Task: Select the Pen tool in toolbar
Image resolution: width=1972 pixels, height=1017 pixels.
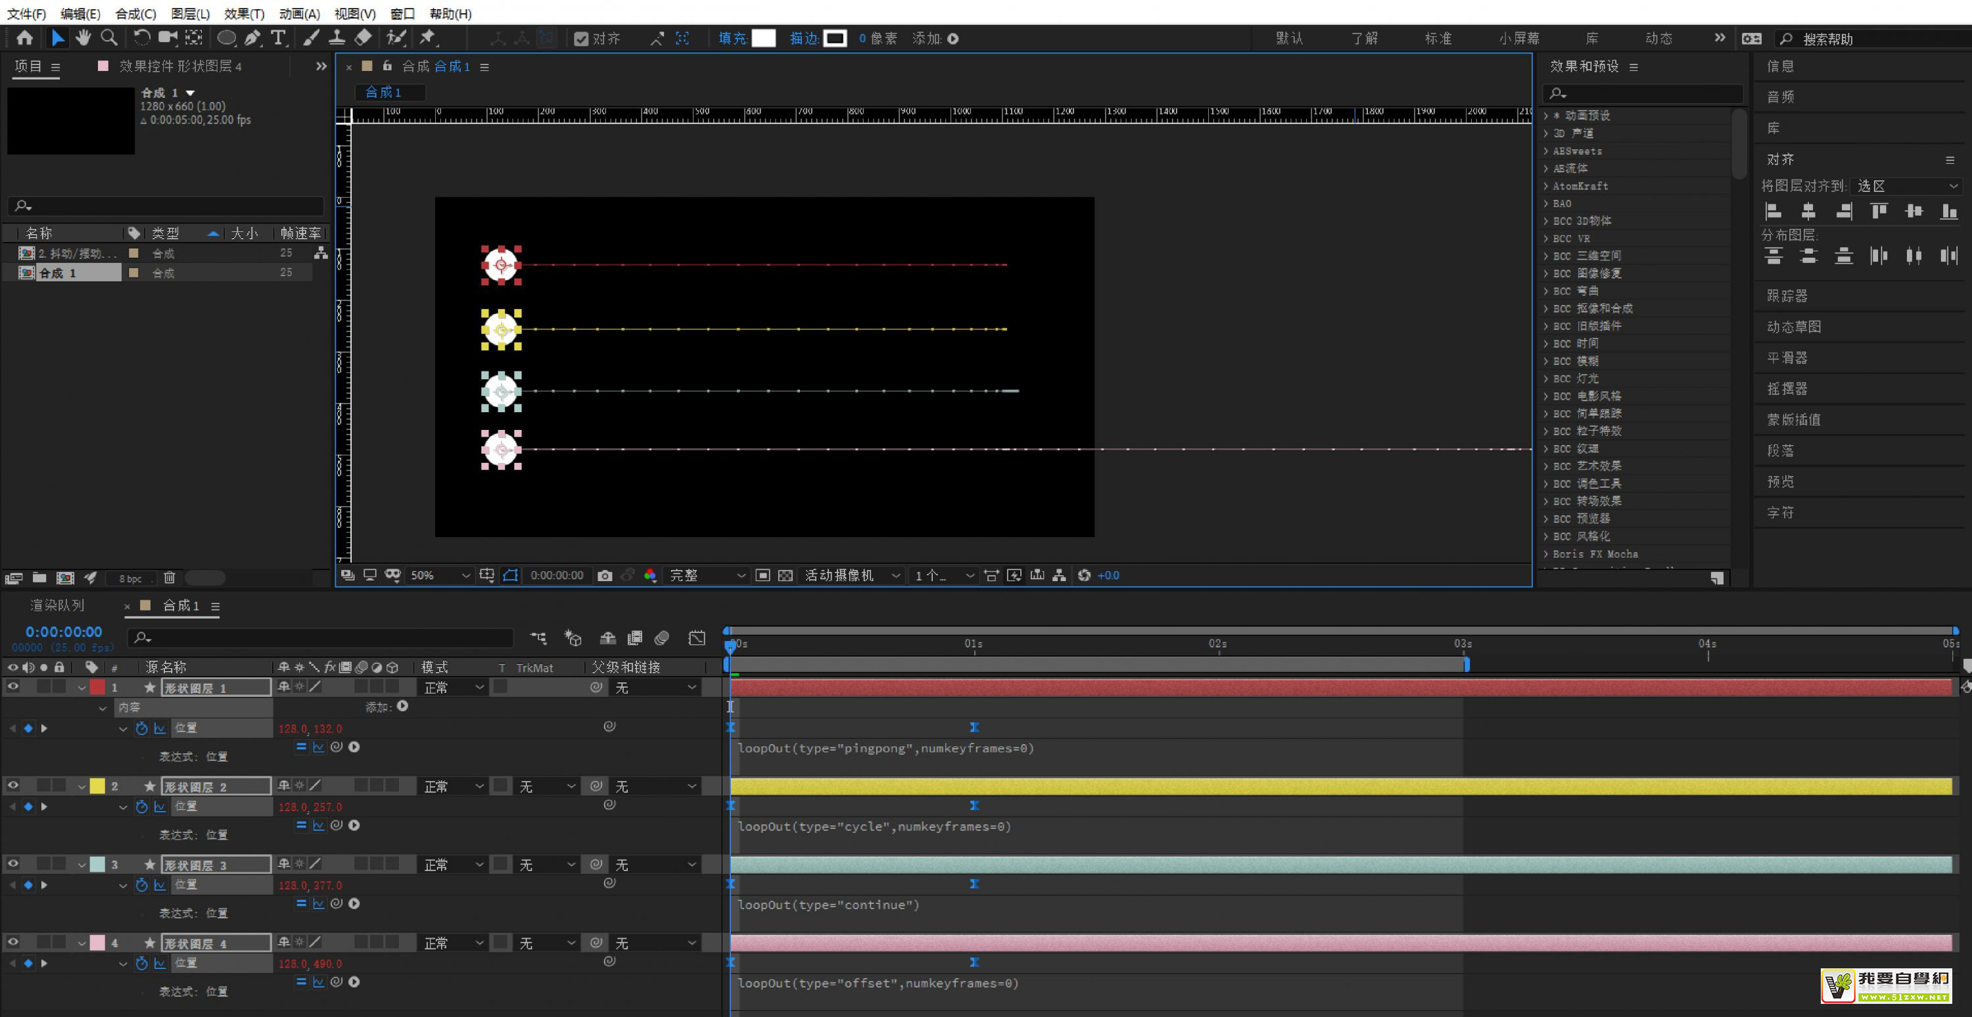Action: (252, 37)
